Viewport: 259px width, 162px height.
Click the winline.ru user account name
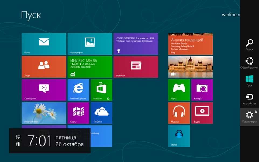point(231,15)
